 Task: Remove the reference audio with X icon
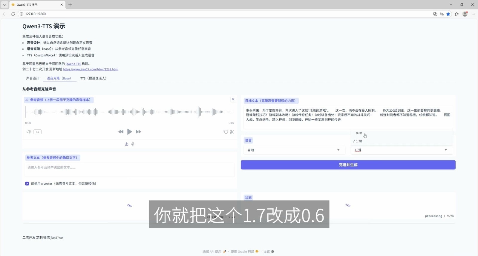click(233, 99)
